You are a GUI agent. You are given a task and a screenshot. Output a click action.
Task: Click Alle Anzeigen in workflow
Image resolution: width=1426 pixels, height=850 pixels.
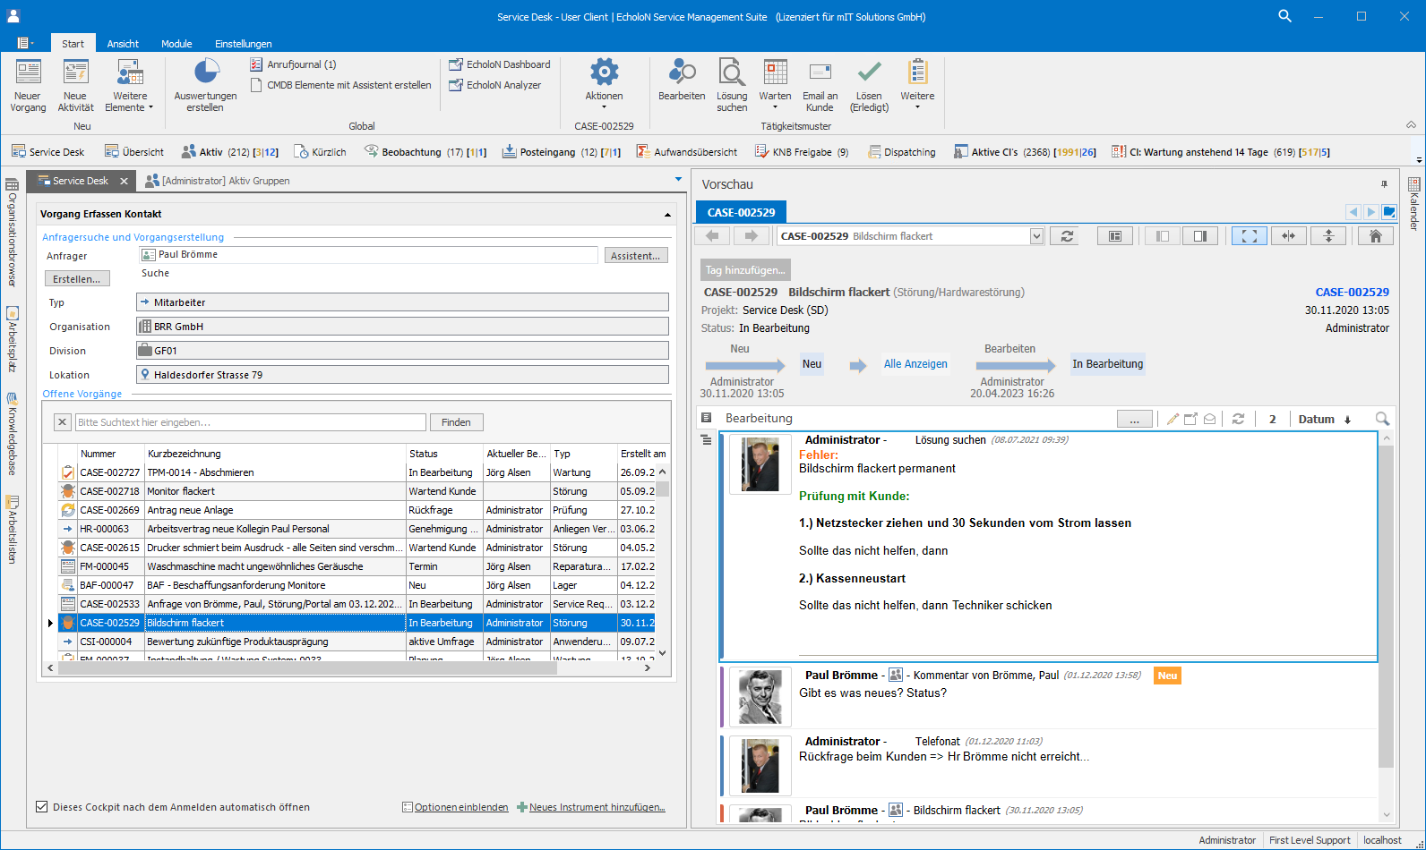[915, 364]
